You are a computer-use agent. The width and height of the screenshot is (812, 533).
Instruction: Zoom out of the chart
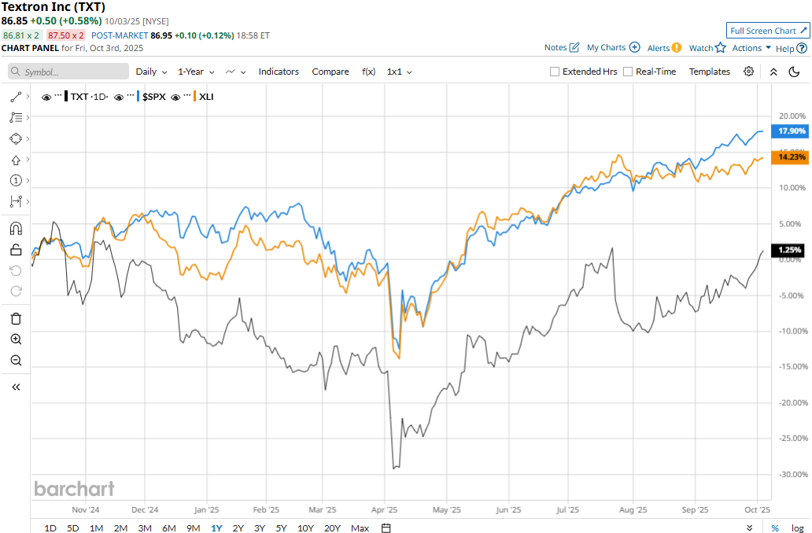coord(16,360)
